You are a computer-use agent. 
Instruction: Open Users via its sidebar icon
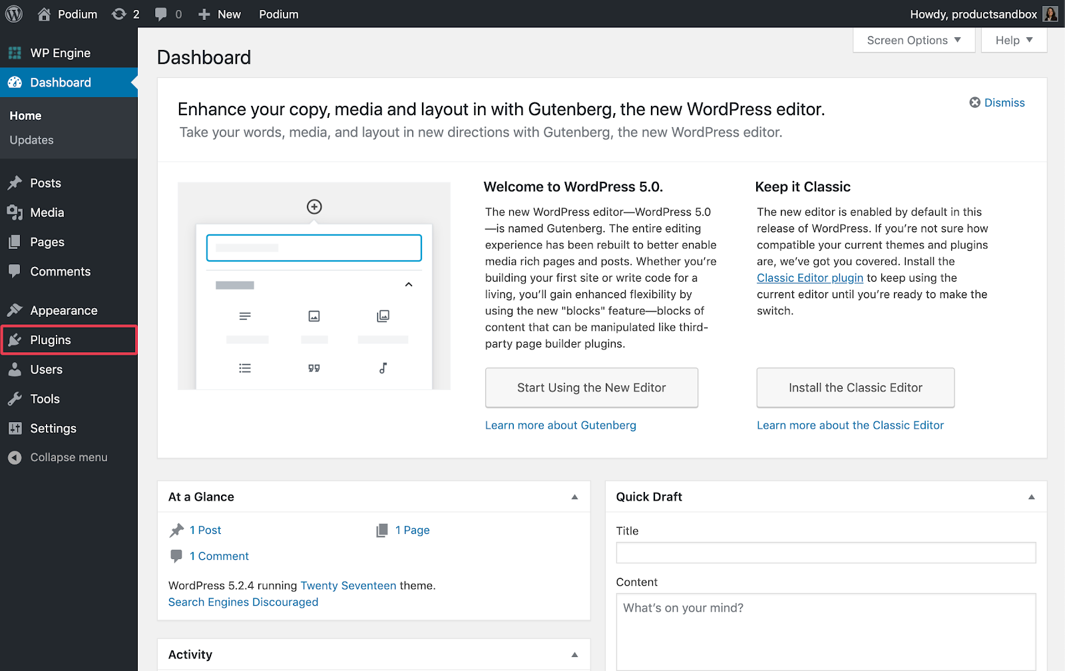coord(15,369)
